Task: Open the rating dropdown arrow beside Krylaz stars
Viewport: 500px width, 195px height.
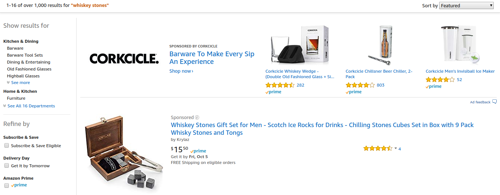Action: pos(396,149)
